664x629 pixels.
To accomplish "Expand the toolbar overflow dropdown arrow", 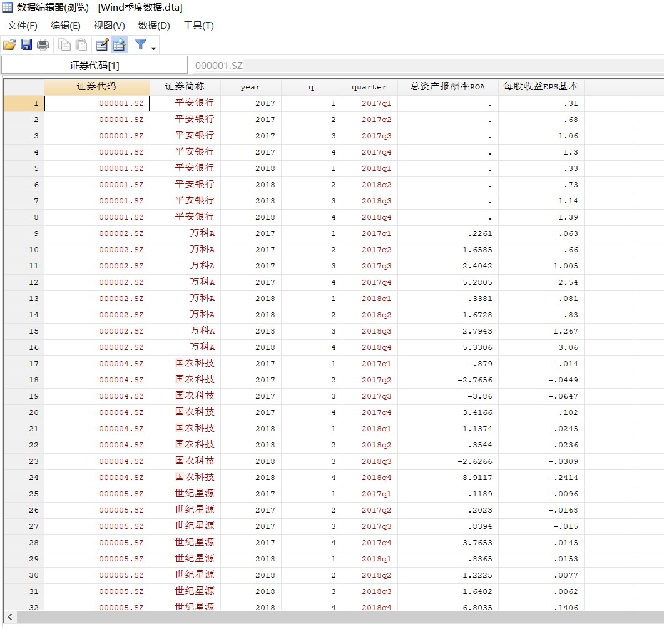I will coord(153,48).
